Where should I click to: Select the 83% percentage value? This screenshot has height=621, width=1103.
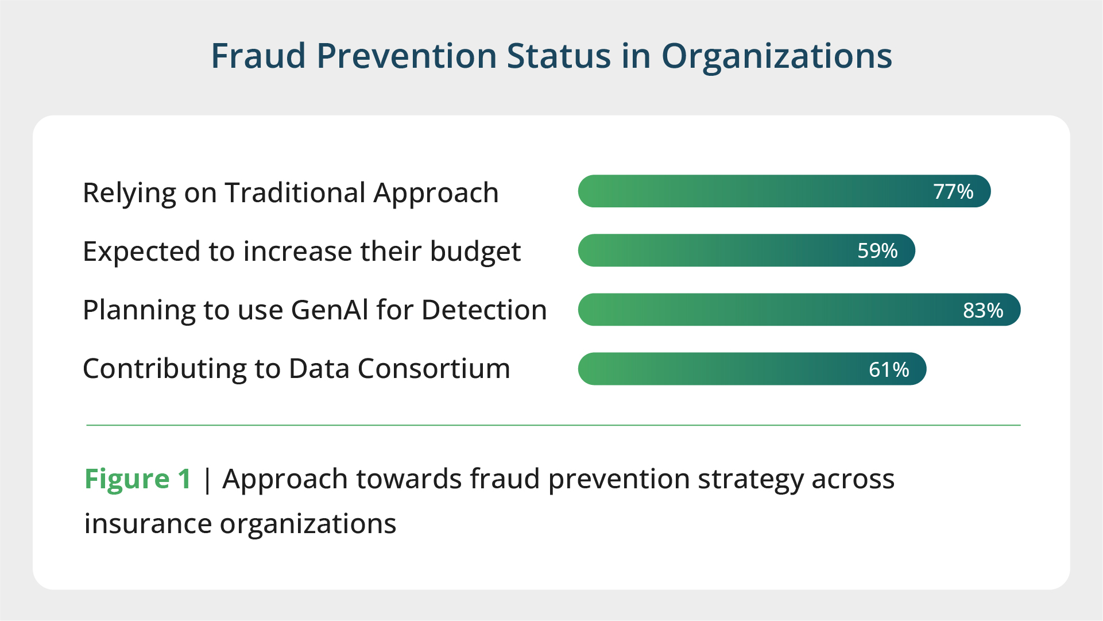point(982,311)
